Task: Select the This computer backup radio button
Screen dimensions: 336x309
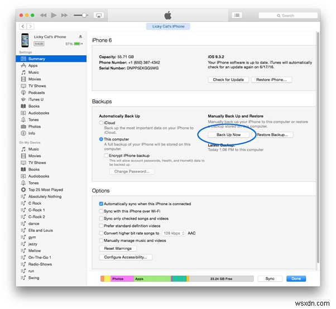Action: [101, 139]
